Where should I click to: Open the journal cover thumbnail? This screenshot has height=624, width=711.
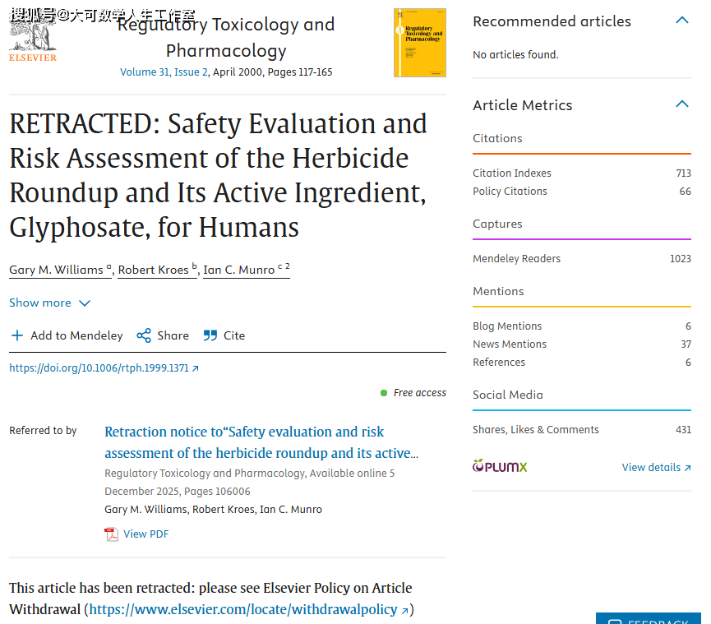coord(419,43)
